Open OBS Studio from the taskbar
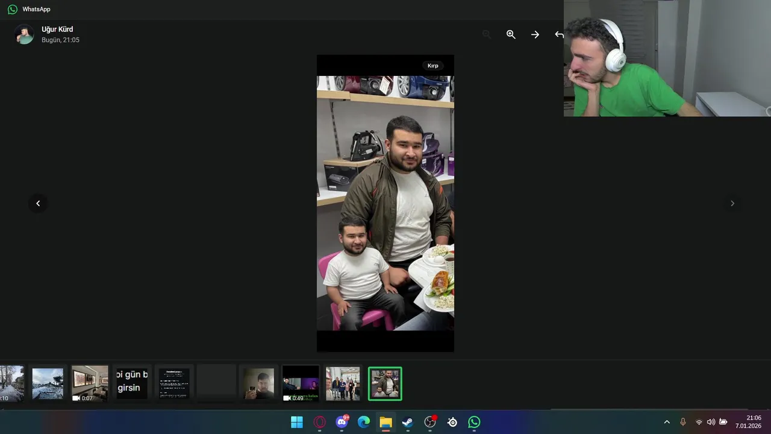 coord(430,422)
